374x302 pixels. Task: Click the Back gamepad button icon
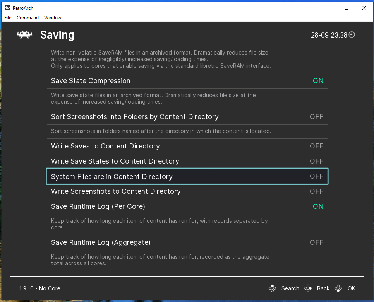[x=308, y=288]
